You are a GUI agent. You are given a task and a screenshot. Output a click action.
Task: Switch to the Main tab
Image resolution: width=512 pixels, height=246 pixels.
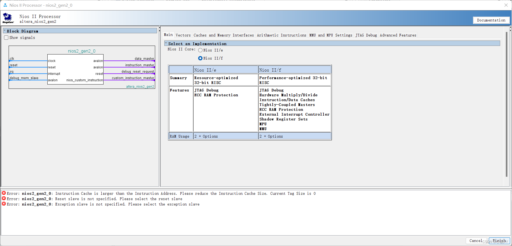(x=168, y=35)
